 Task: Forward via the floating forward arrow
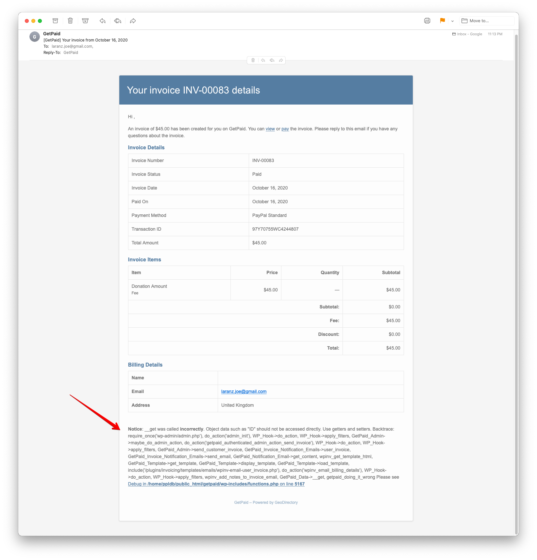point(281,60)
